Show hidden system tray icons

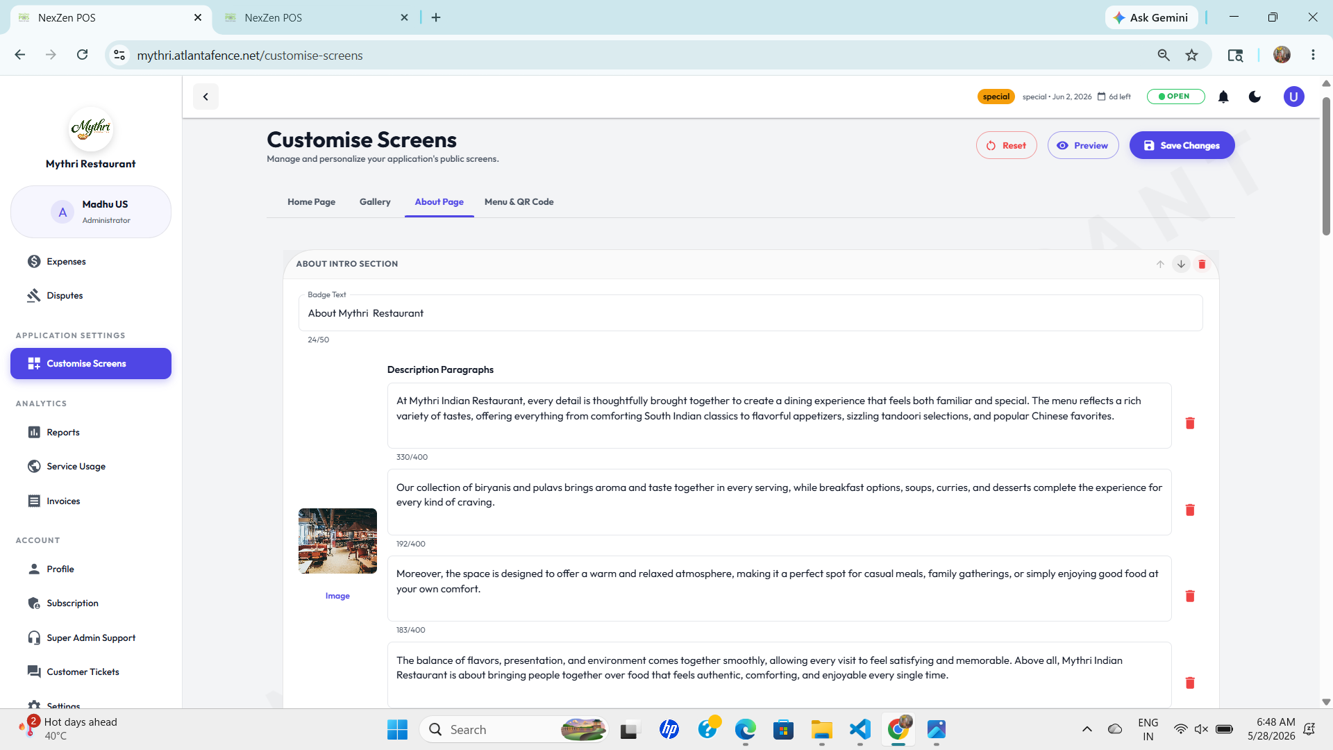click(x=1087, y=729)
